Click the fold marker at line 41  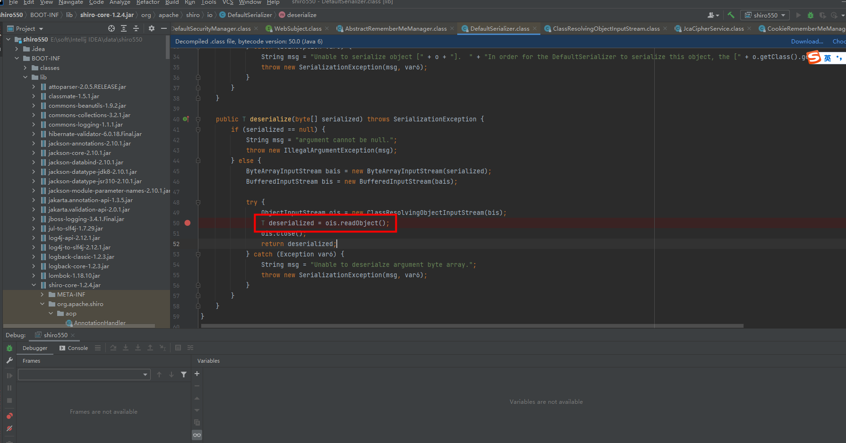coord(198,129)
